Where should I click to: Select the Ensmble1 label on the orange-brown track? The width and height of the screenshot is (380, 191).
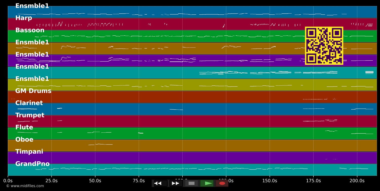click(32, 42)
